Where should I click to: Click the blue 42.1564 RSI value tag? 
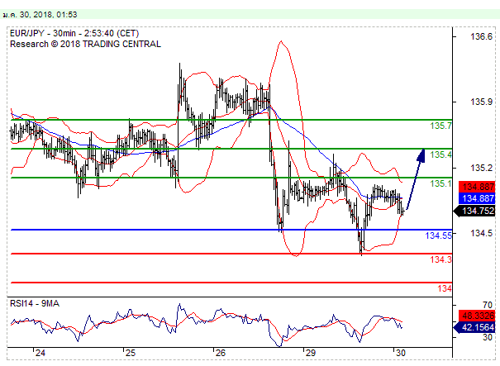click(x=474, y=327)
